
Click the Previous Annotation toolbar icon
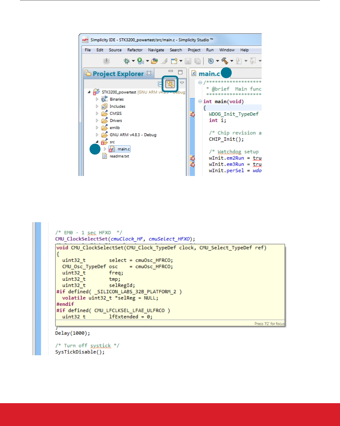click(x=253, y=61)
